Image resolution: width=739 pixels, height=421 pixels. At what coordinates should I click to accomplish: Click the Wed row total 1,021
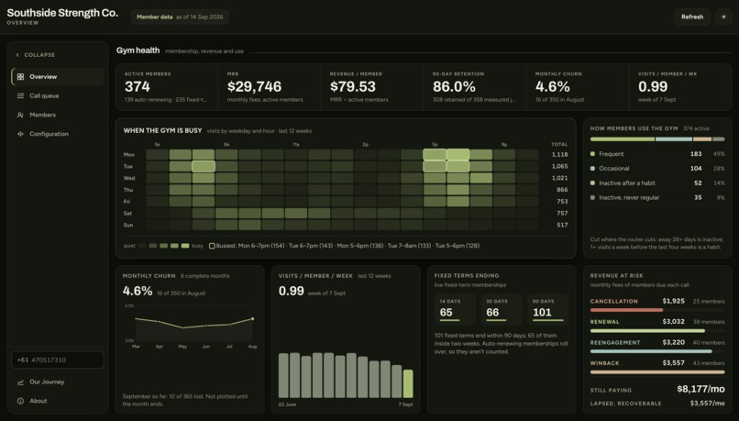pos(559,178)
